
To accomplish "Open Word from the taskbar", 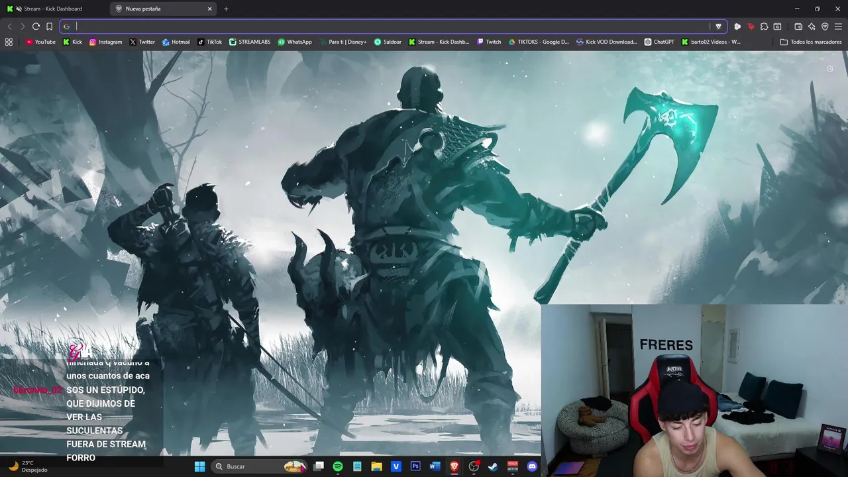I will pyautogui.click(x=435, y=466).
